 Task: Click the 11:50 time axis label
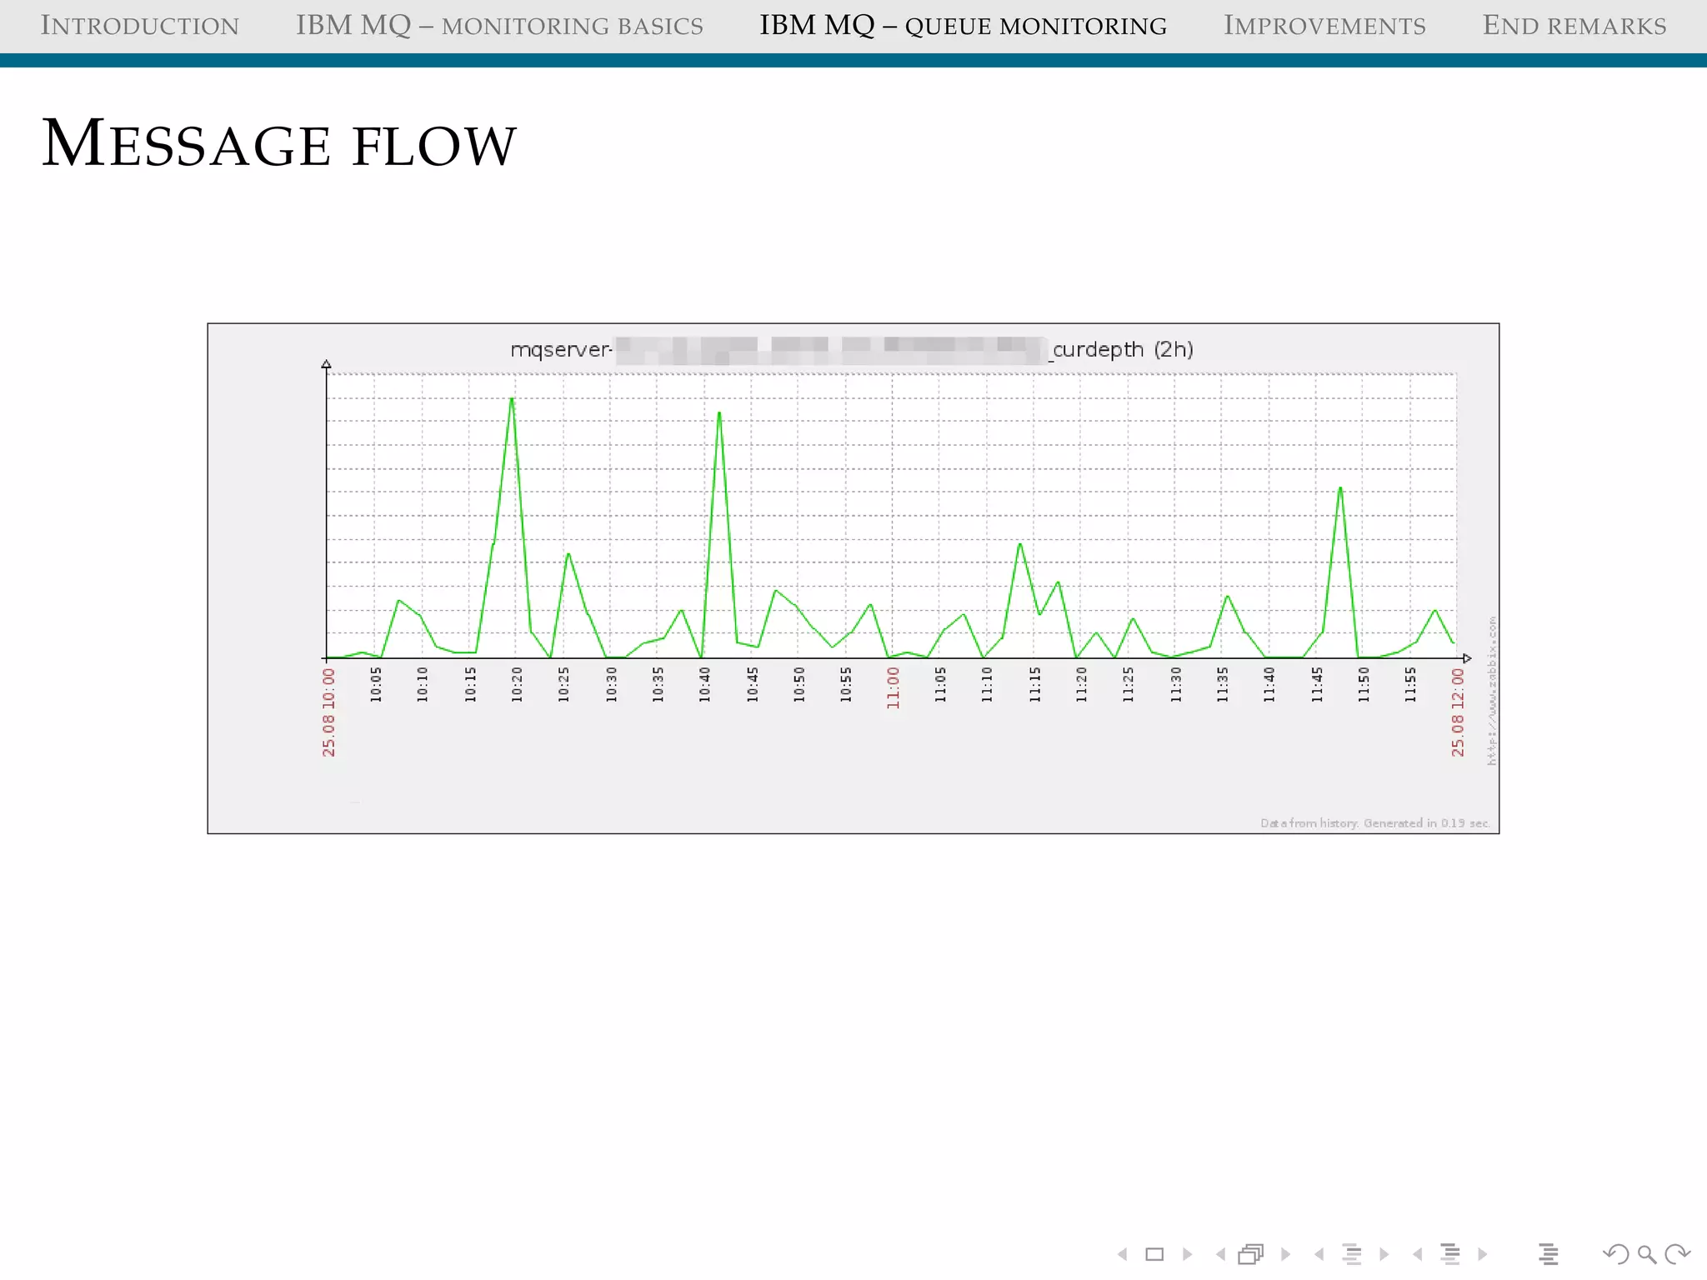point(1364,684)
